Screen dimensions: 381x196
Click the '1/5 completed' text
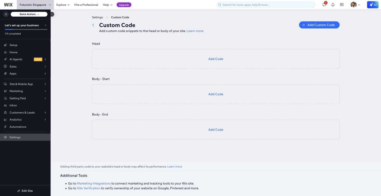click(x=13, y=34)
